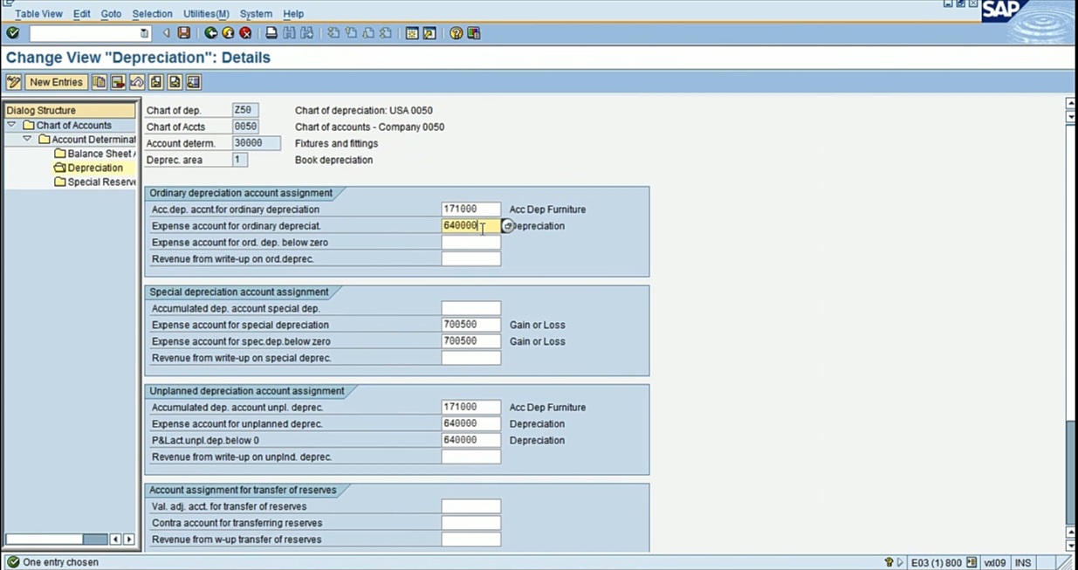Click the Delete entry icon
The image size is (1078, 570).
pos(118,82)
